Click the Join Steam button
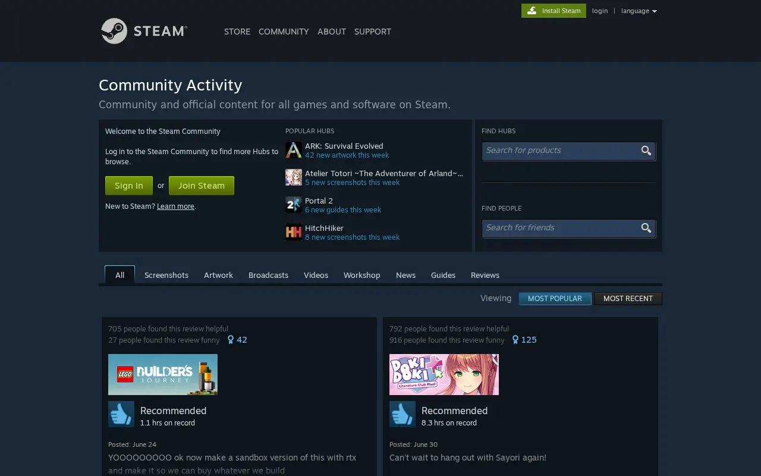Viewport: 761px width, 476px height. coord(202,186)
